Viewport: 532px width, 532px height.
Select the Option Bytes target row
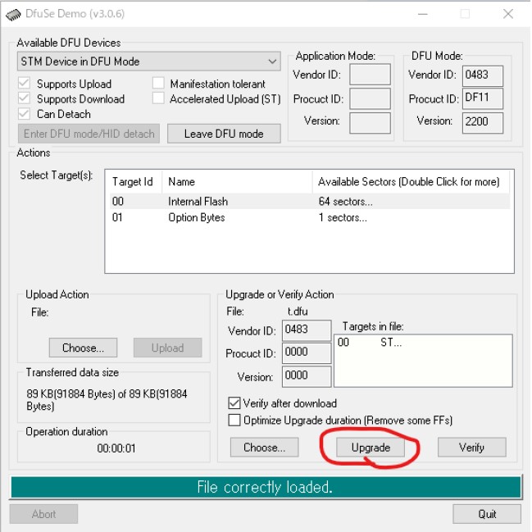click(x=309, y=217)
